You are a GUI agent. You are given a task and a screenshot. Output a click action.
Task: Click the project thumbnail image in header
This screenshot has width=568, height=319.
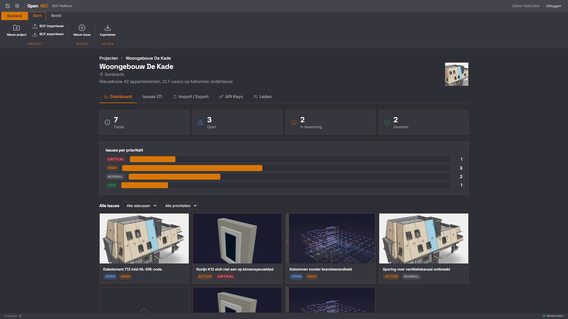457,74
